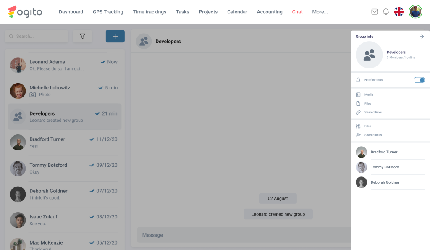Open the mail envelope icon
The width and height of the screenshot is (430, 250).
tap(375, 12)
